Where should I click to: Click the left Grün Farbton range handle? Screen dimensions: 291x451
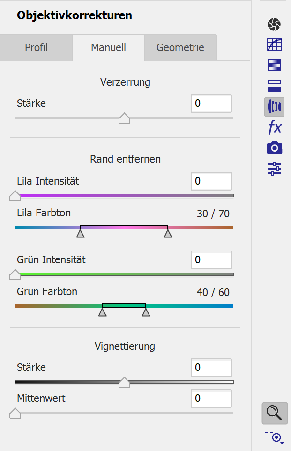point(102,312)
